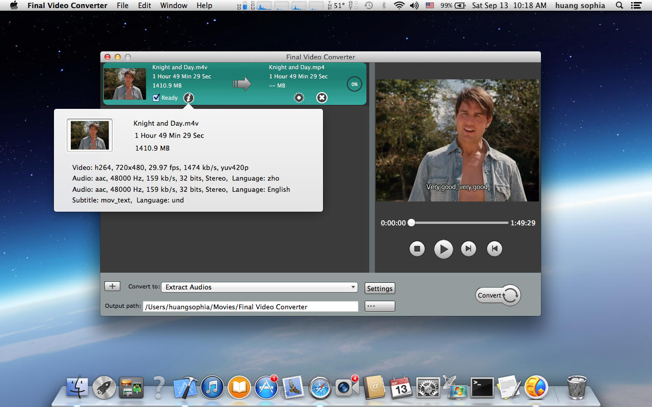Viewport: 652px width, 407px height.
Task: Click the battery 99% indicator
Action: coord(453,6)
